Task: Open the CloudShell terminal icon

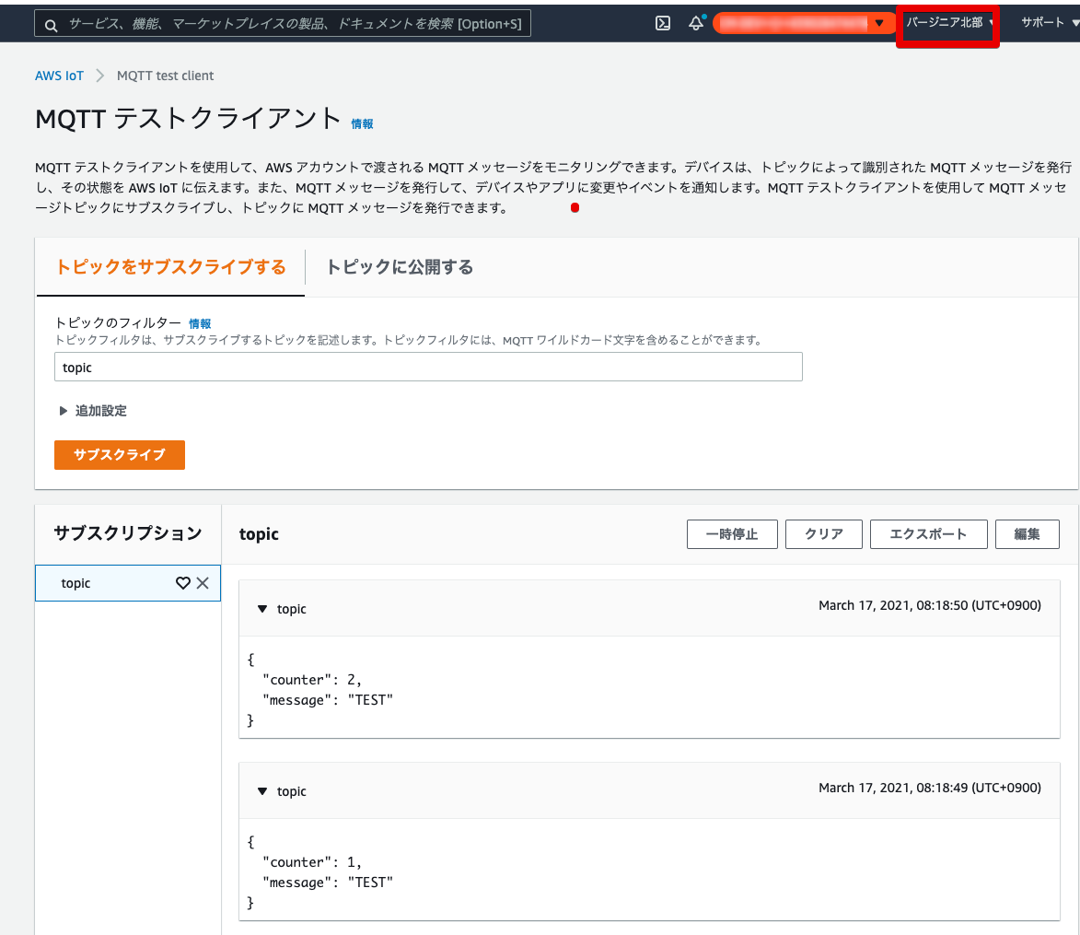Action: [x=662, y=23]
